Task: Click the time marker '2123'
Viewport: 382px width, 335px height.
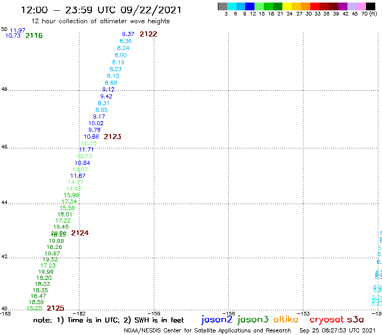Action: click(x=113, y=137)
